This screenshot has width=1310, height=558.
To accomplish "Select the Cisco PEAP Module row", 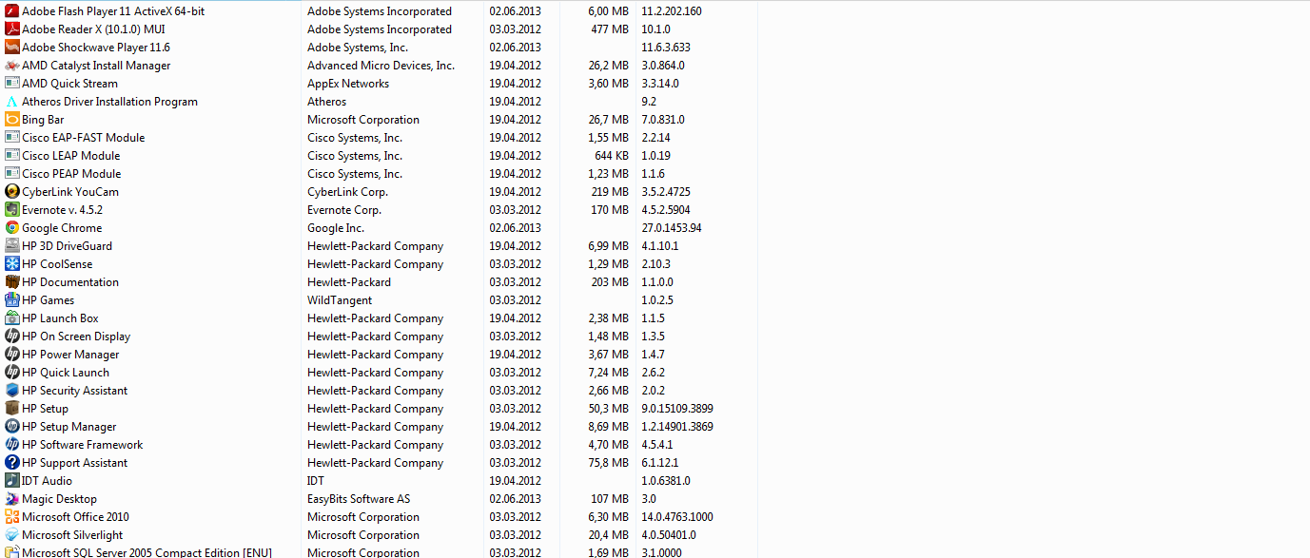I will tap(379, 174).
